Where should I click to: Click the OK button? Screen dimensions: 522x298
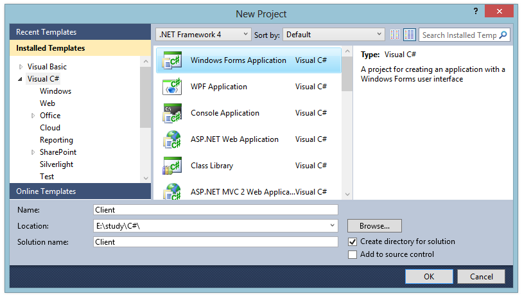pyautogui.click(x=429, y=276)
